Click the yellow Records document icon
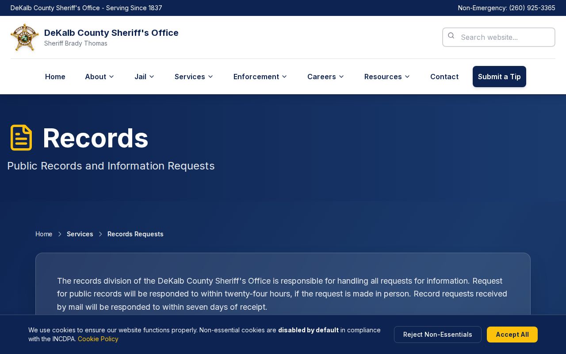Screen dimensions: 566x354 (21, 138)
